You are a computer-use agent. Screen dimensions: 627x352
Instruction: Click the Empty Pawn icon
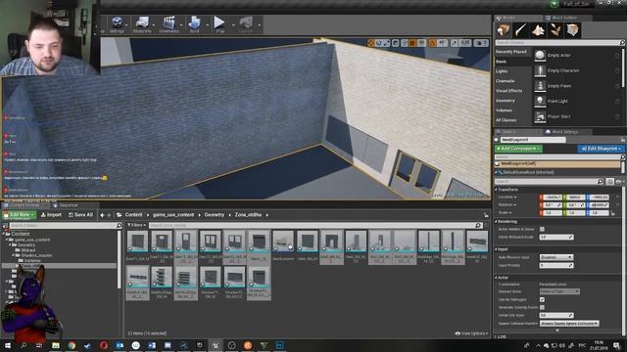pos(540,86)
